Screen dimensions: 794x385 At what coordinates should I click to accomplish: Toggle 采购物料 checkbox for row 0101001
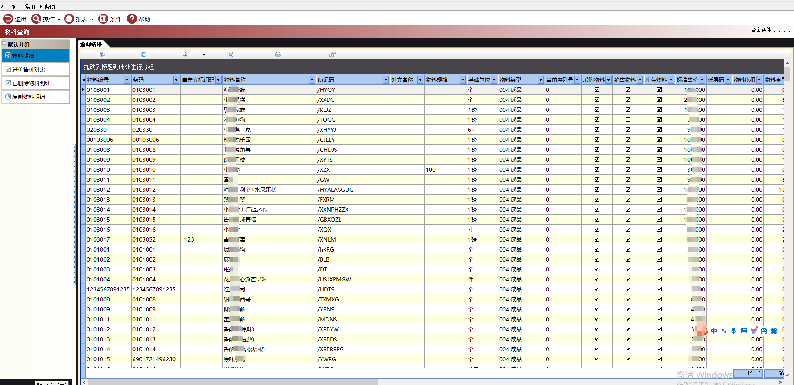click(x=597, y=249)
